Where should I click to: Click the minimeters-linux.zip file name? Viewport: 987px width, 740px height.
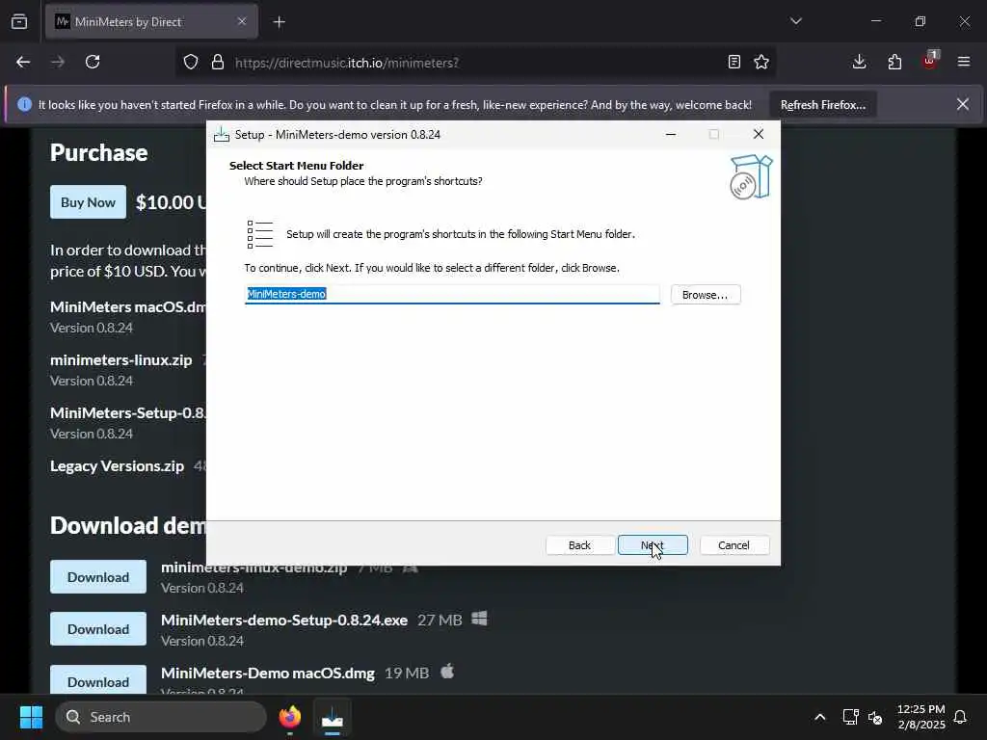(x=120, y=360)
